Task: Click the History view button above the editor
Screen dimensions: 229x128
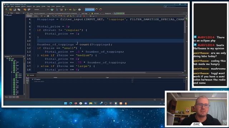Action: 35,16
